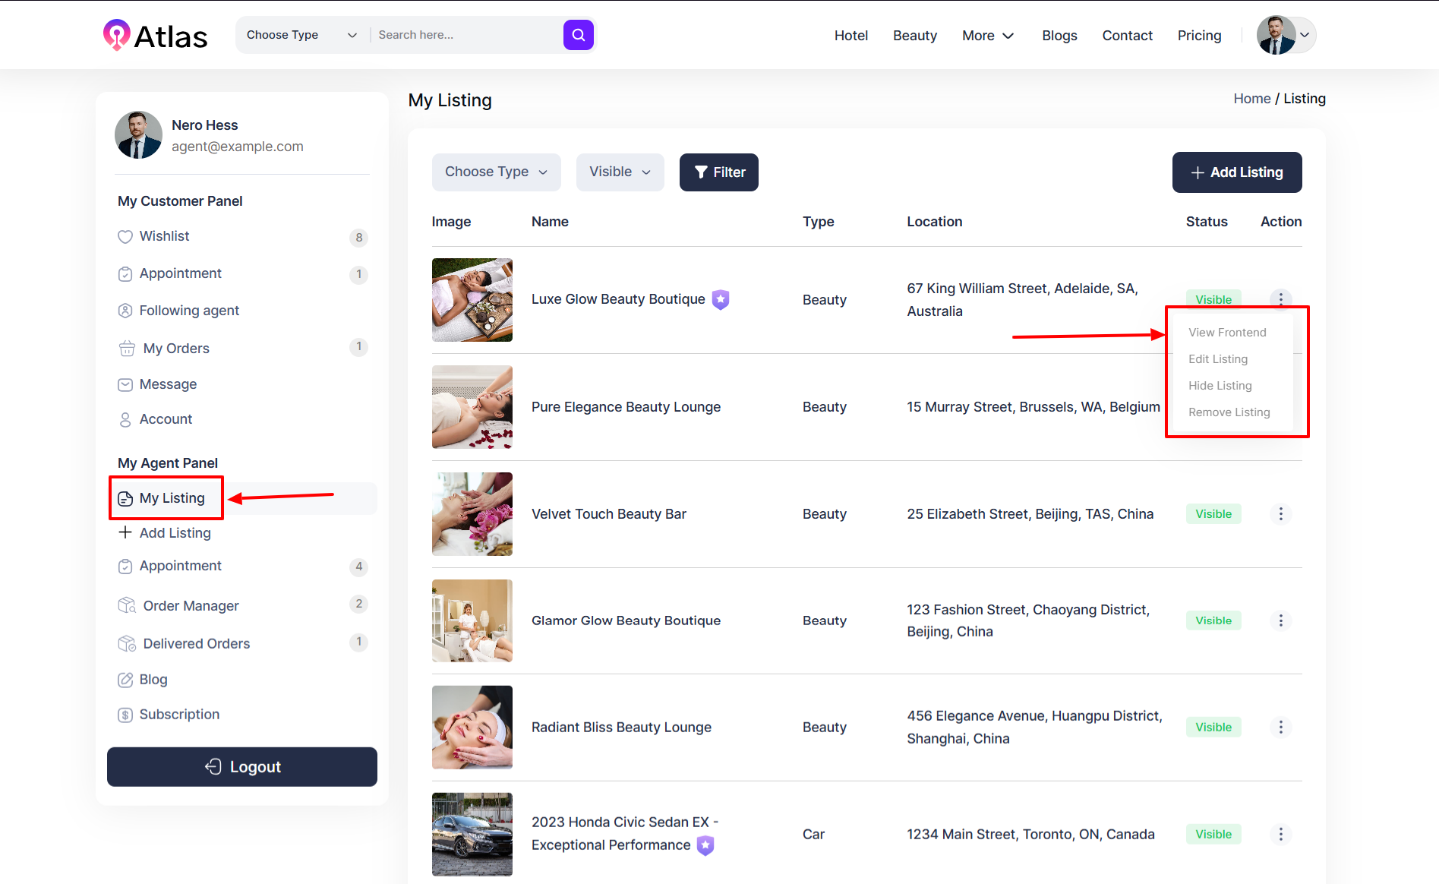Click the Wishlist heart icon in sidebar
Viewport: 1439px width, 884px height.
click(x=125, y=237)
